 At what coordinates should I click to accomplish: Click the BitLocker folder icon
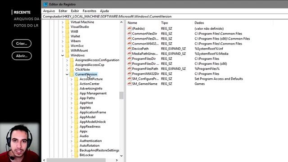(x=76, y=155)
